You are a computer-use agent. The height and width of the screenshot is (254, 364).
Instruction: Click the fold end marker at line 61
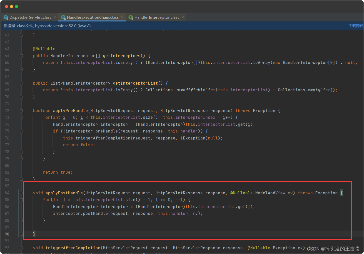click(x=21, y=35)
